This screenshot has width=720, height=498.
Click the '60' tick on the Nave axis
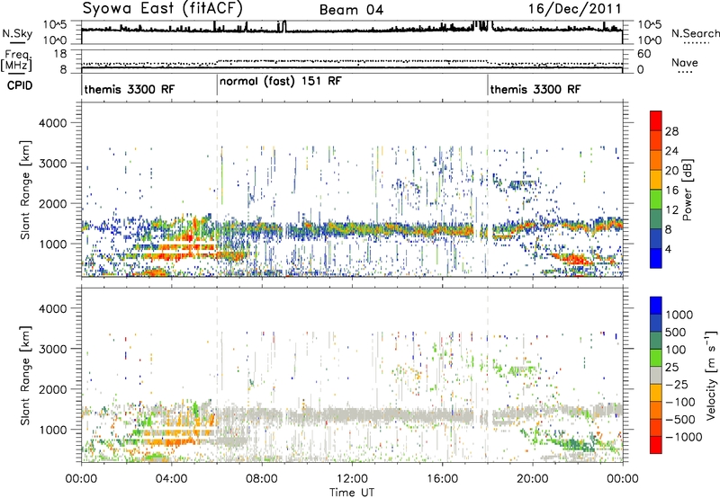point(643,54)
